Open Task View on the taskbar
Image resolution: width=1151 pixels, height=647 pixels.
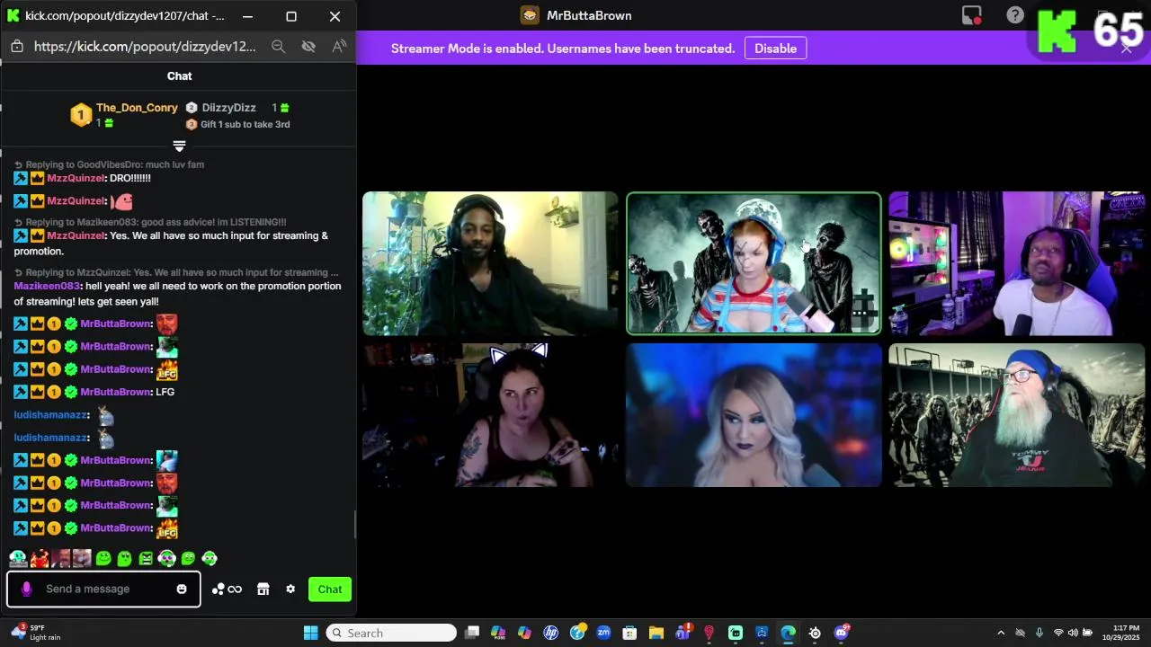tap(472, 633)
